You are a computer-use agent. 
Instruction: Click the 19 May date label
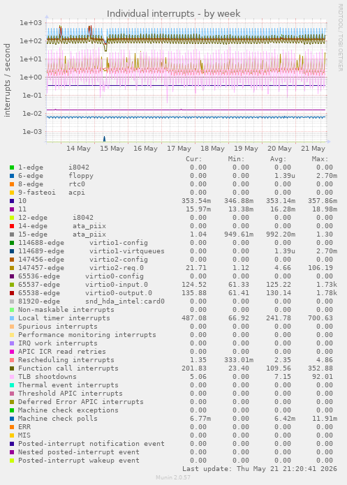[246, 149]
